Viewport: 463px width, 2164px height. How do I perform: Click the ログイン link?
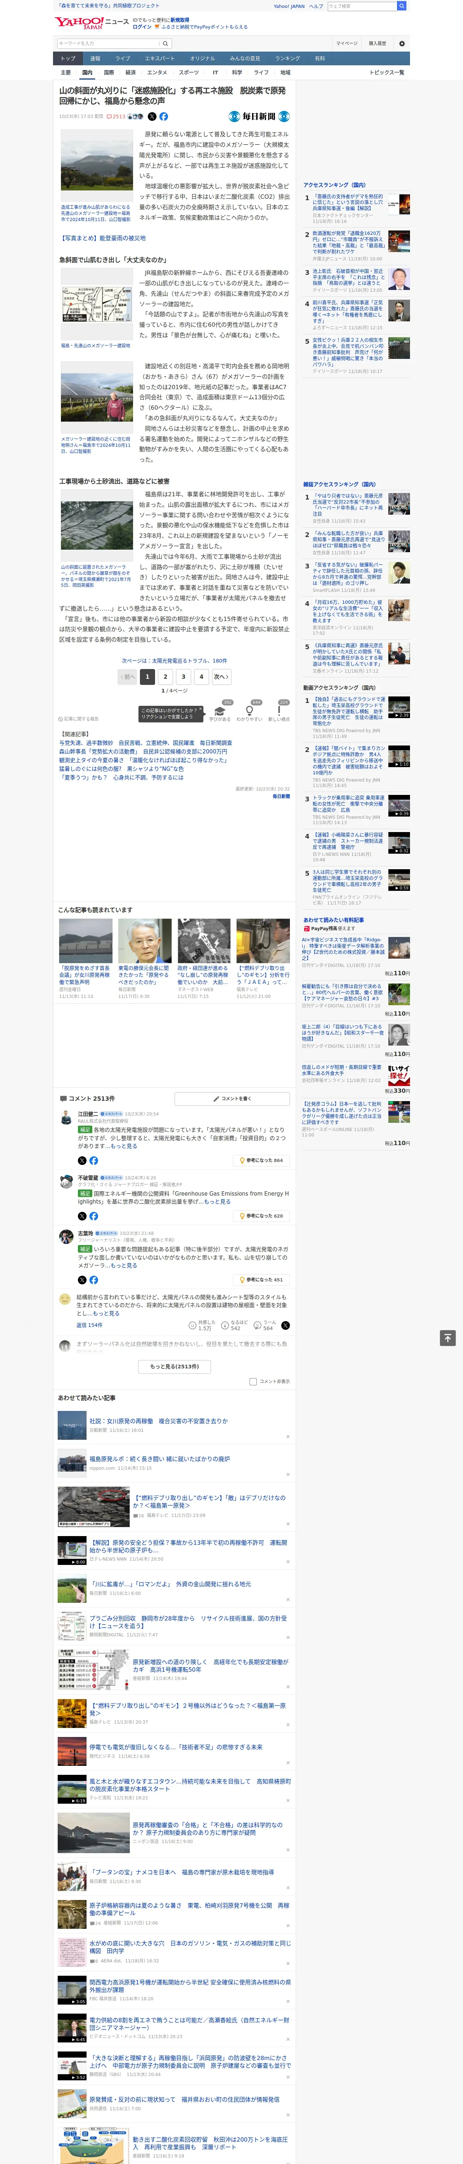point(142,27)
